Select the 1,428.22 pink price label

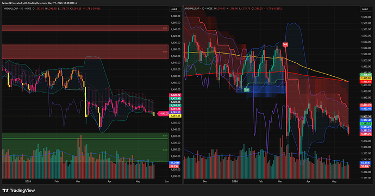click(x=175, y=95)
